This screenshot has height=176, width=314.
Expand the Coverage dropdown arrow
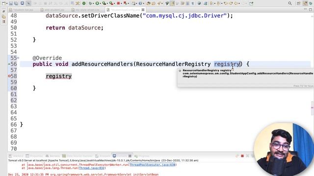[107, 3]
